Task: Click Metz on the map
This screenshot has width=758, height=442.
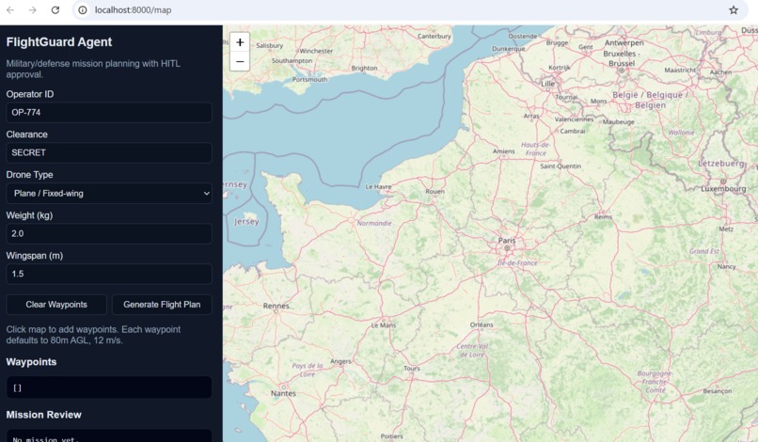Action: (x=726, y=229)
